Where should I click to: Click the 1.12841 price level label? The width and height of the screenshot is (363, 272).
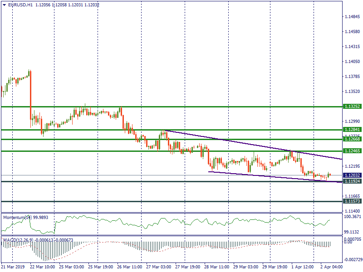pyautogui.click(x=352, y=130)
